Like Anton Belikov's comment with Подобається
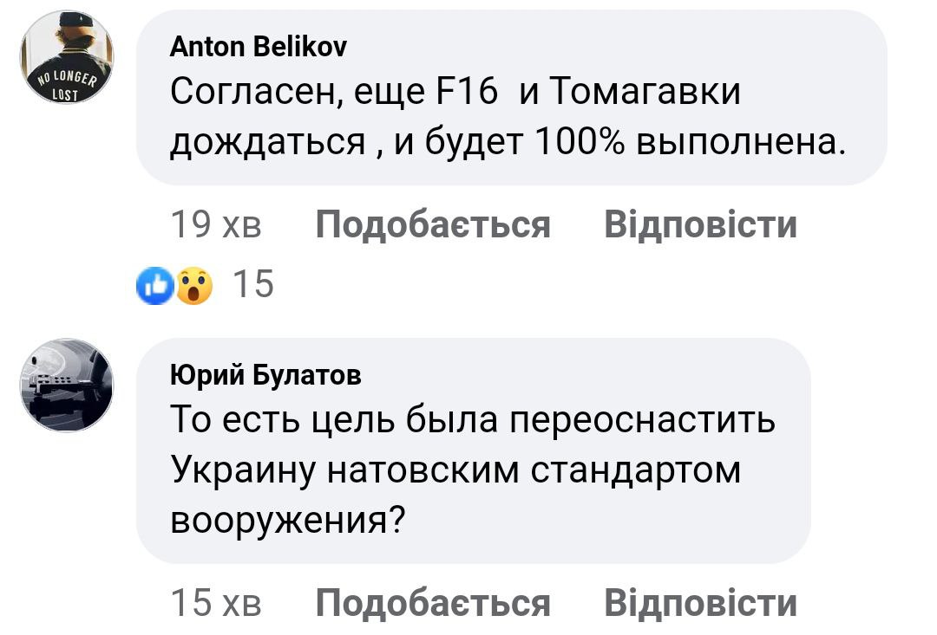The width and height of the screenshot is (937, 635). tap(433, 225)
